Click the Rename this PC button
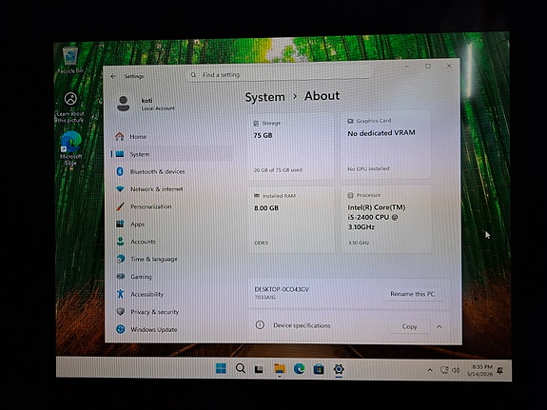 click(412, 294)
